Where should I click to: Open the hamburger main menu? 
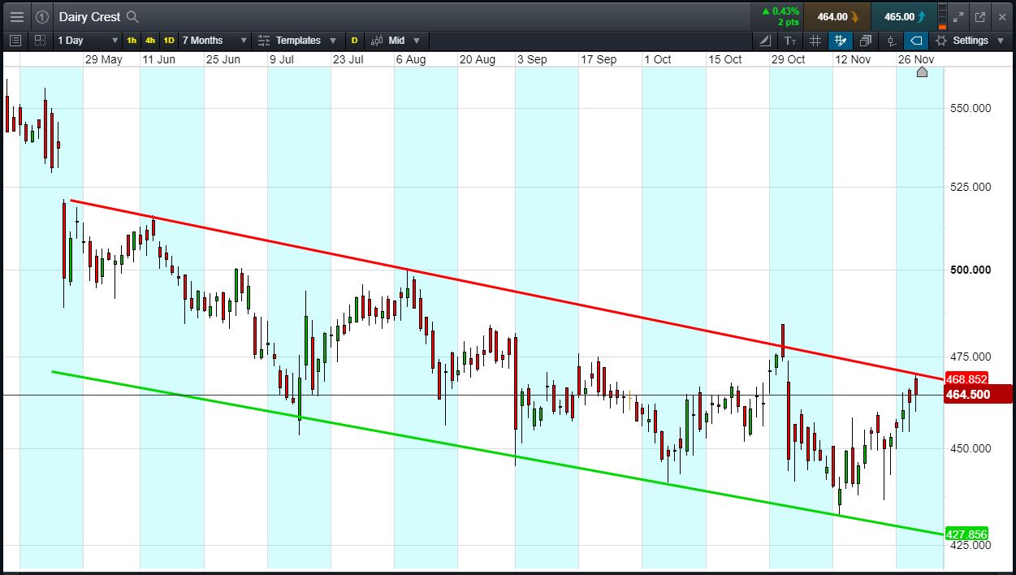[x=17, y=16]
